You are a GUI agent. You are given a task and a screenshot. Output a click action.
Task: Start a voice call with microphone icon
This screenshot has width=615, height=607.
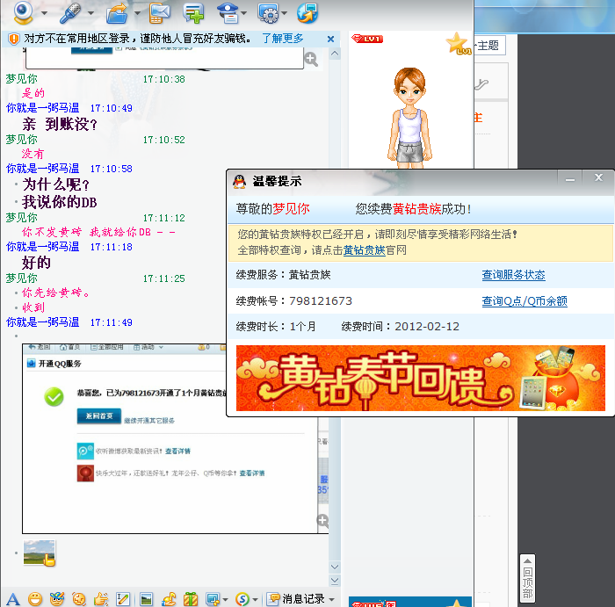70,12
